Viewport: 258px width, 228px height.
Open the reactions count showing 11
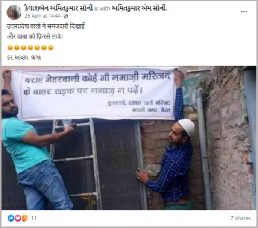pos(34,218)
